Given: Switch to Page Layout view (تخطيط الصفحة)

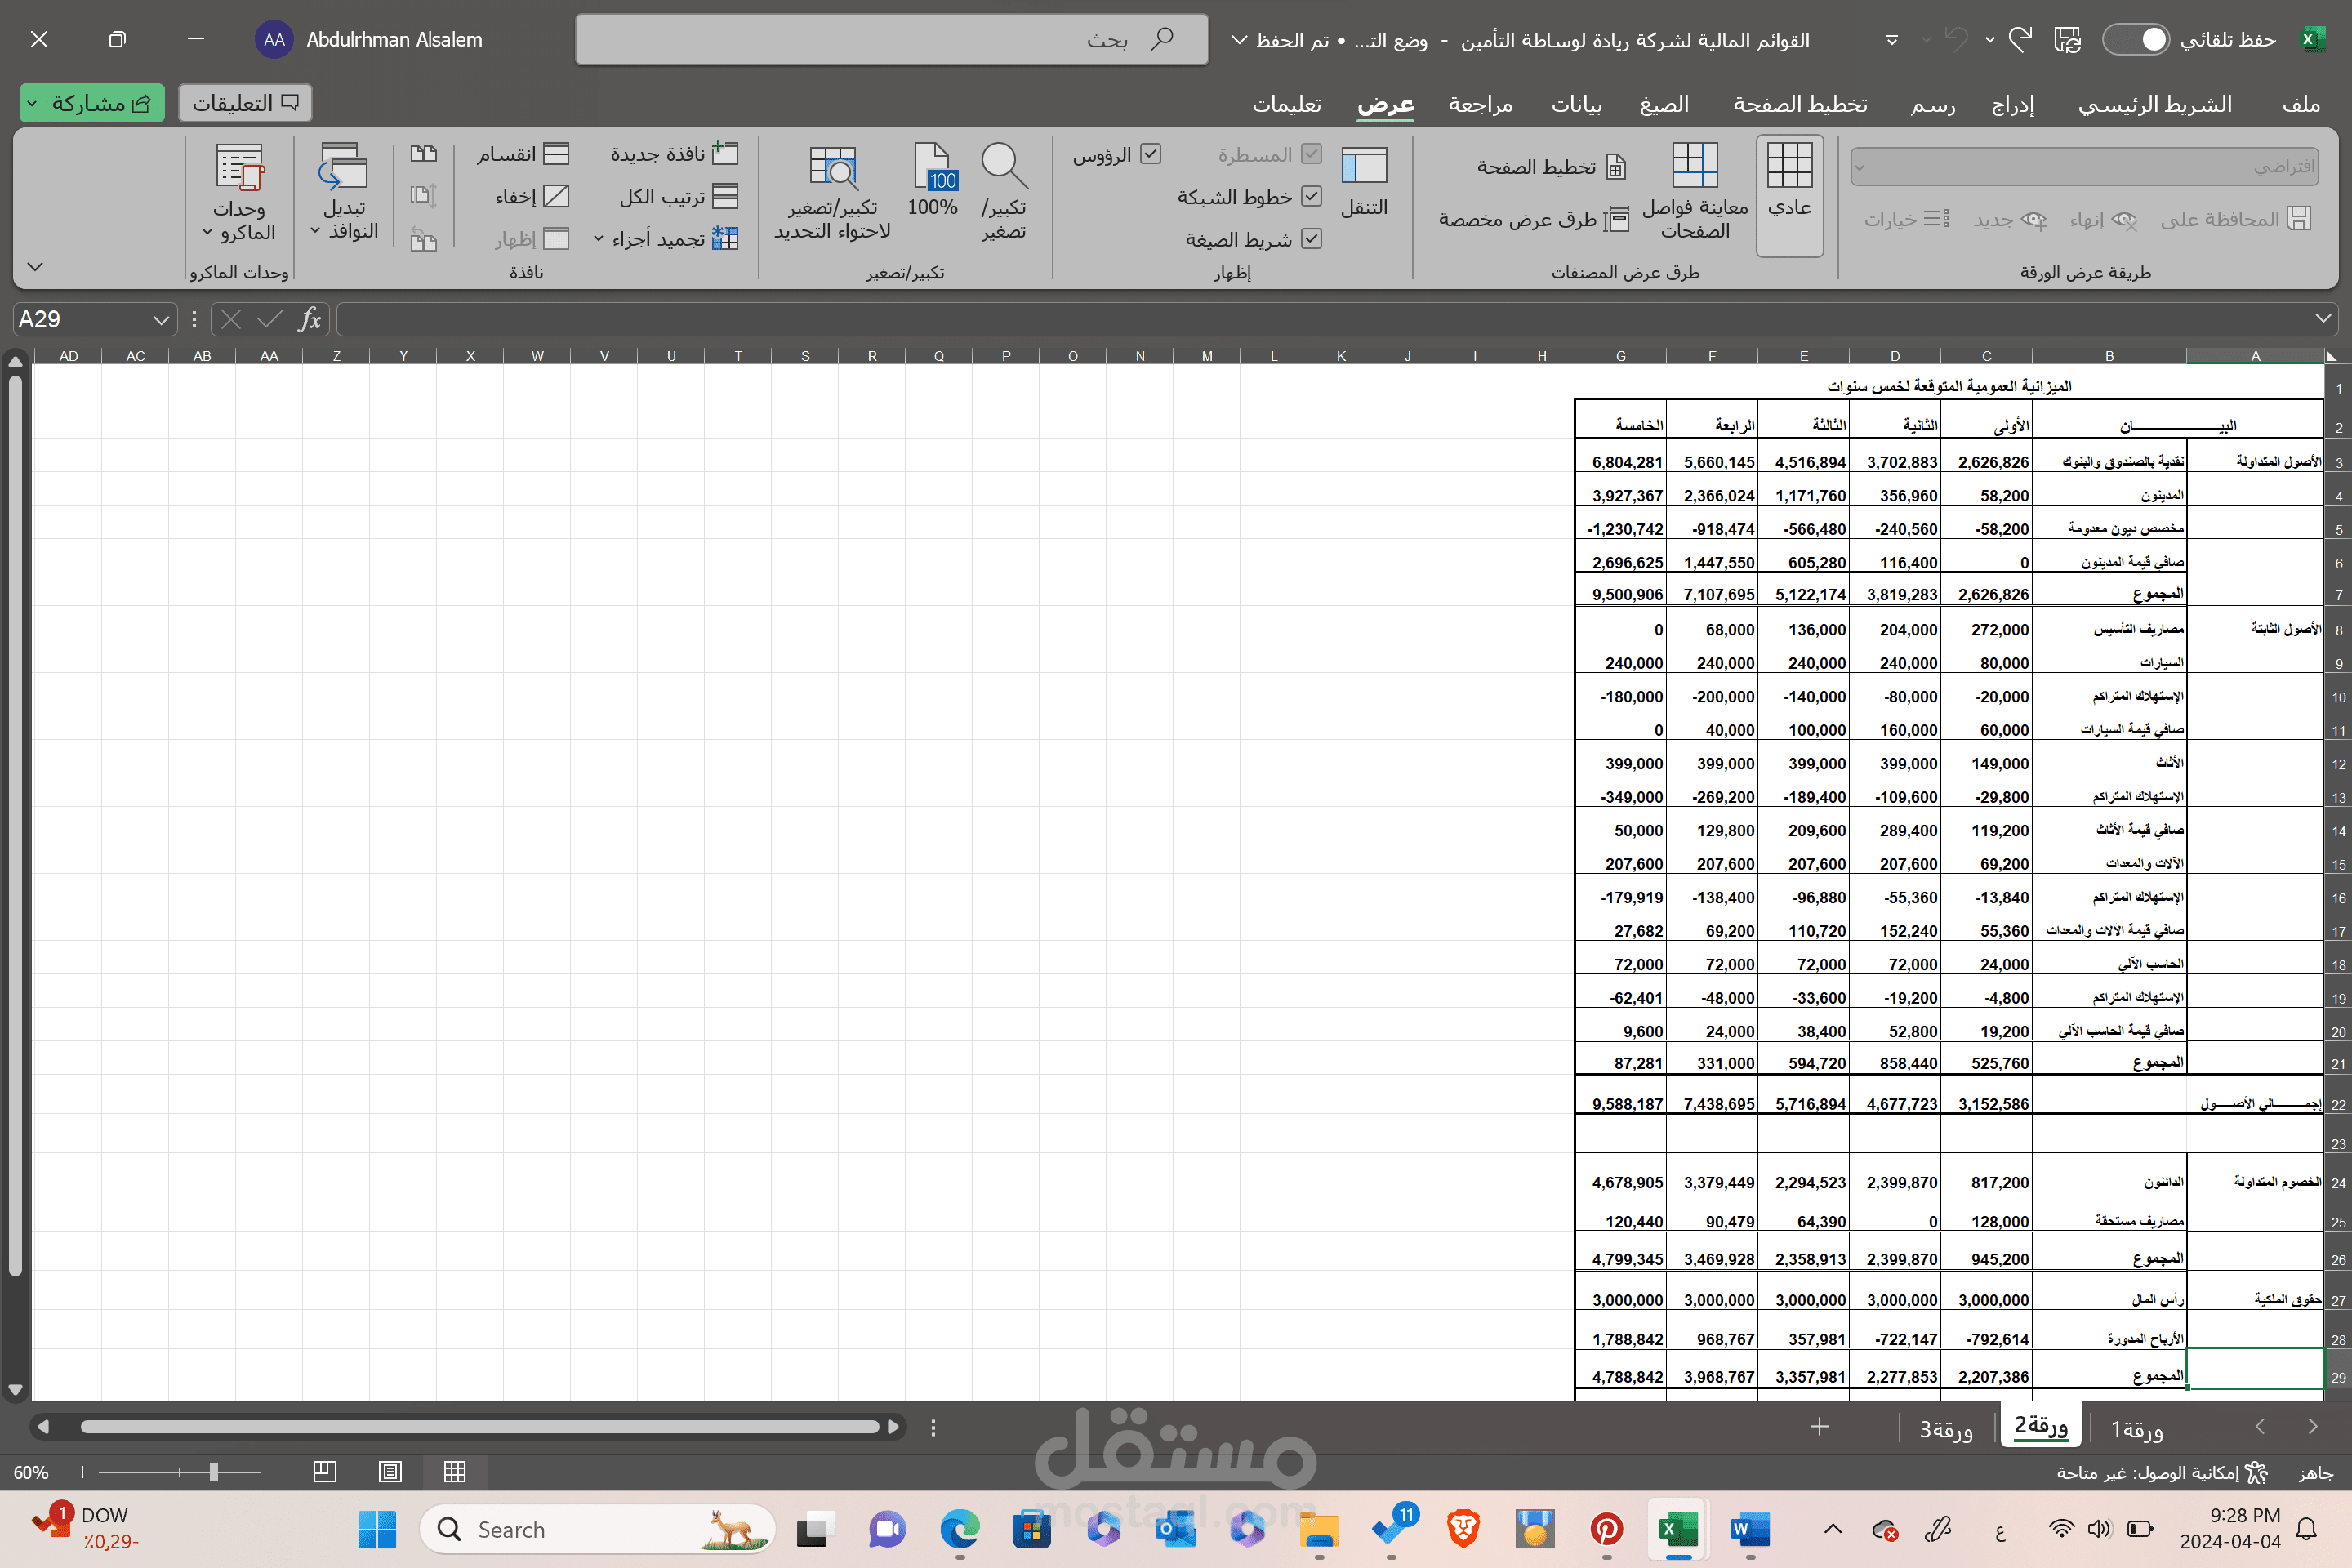Looking at the screenshot, I should coord(1551,167).
